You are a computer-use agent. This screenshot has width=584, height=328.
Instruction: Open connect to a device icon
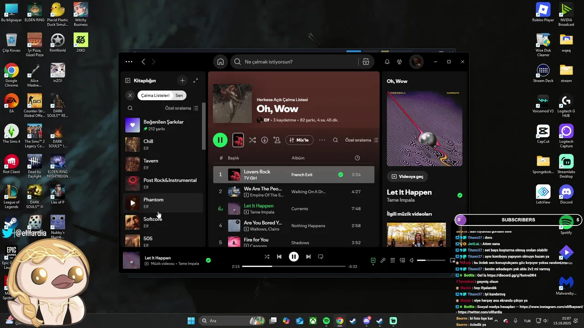402,261
